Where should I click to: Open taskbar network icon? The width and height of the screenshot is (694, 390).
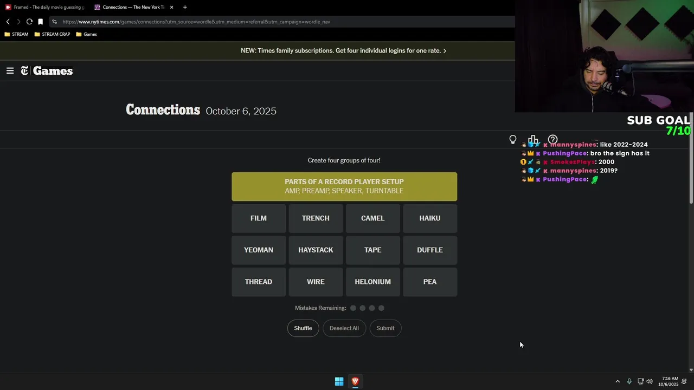[640, 381]
